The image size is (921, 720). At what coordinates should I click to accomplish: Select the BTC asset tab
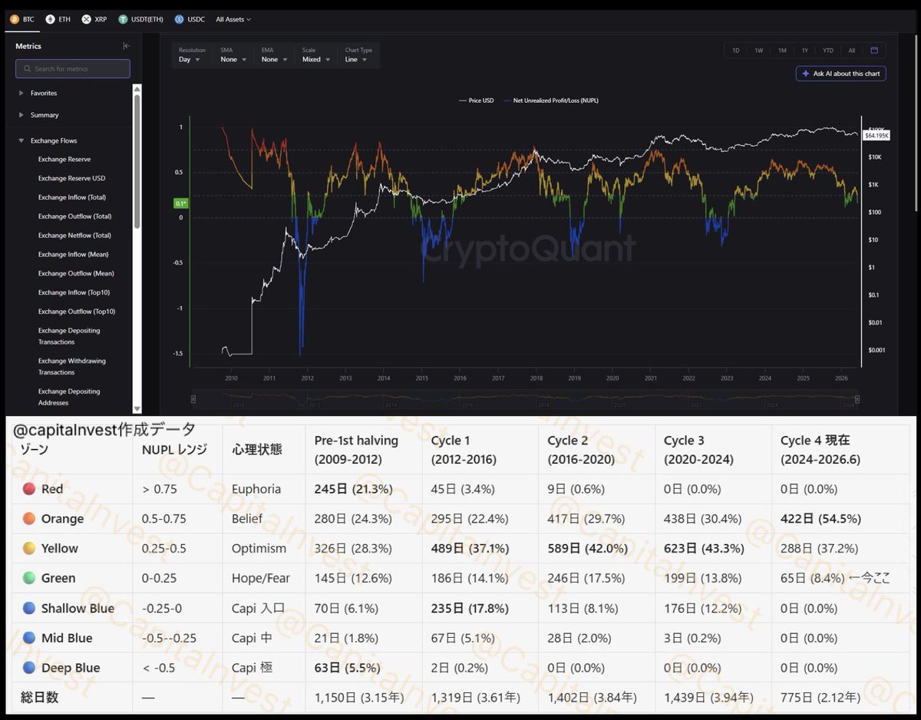22,19
